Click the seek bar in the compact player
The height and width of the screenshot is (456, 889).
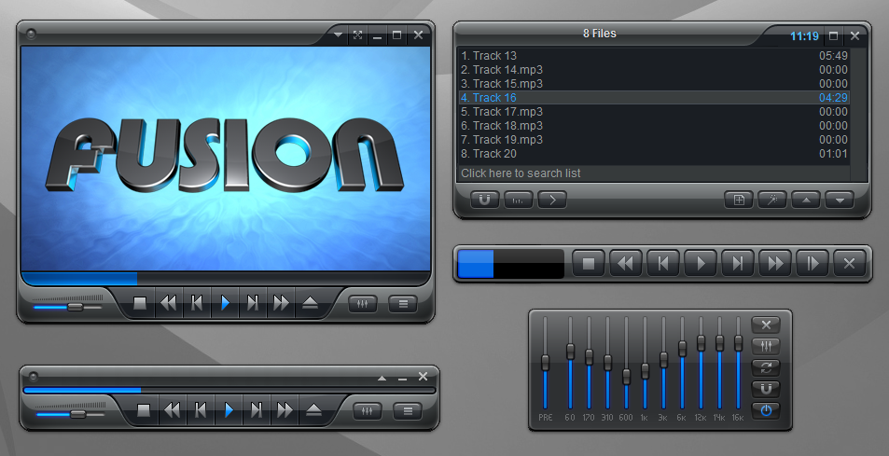(x=229, y=391)
